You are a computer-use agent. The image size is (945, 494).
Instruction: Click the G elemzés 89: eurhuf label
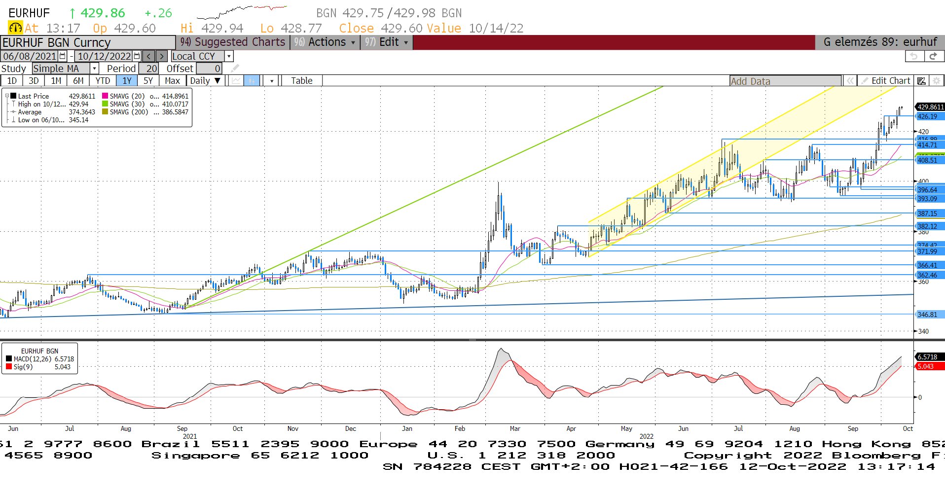point(880,42)
